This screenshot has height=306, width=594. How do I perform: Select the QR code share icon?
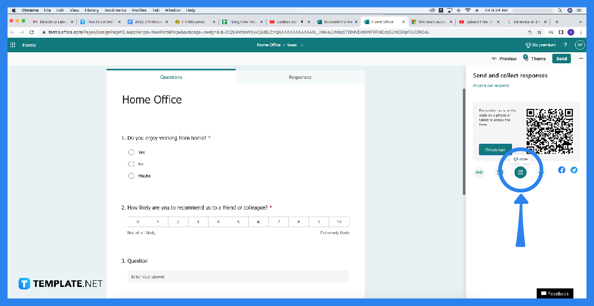(521, 172)
